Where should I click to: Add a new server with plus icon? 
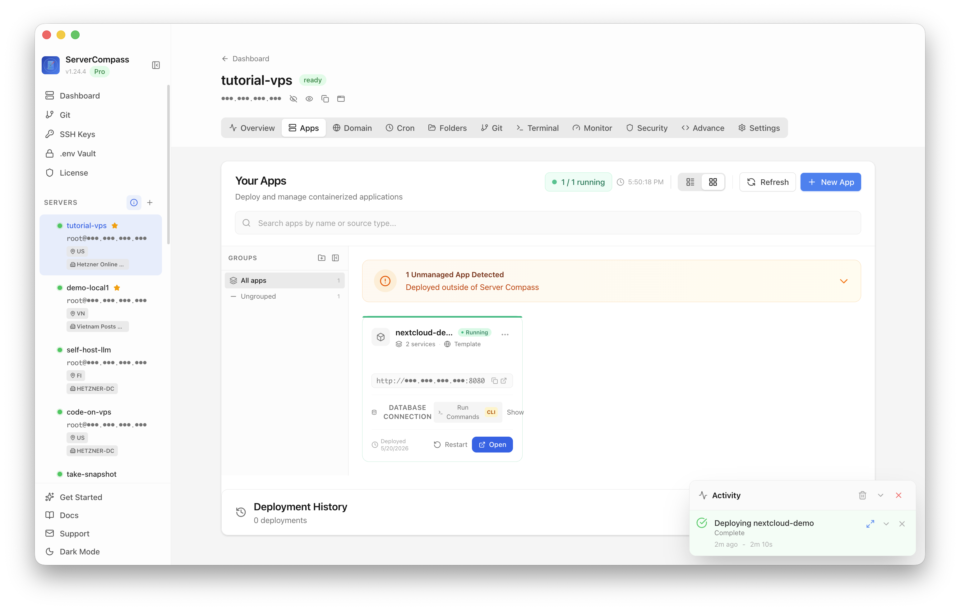(x=150, y=202)
